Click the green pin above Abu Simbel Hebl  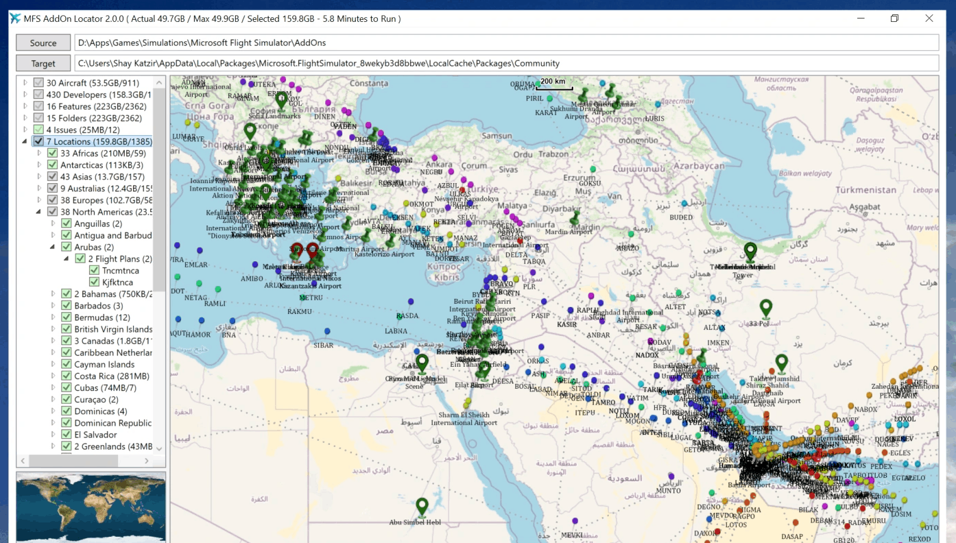click(422, 506)
